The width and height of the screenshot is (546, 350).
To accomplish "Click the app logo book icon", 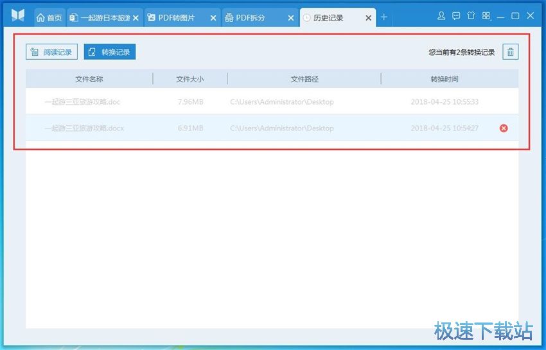I will pos(18,15).
